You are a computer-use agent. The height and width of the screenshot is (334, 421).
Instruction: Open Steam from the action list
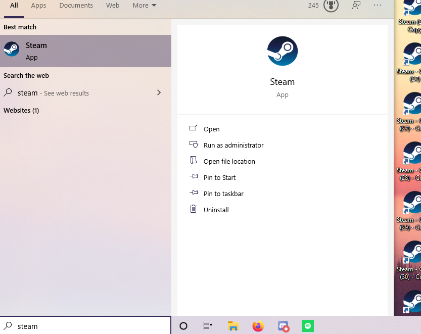[x=212, y=129]
